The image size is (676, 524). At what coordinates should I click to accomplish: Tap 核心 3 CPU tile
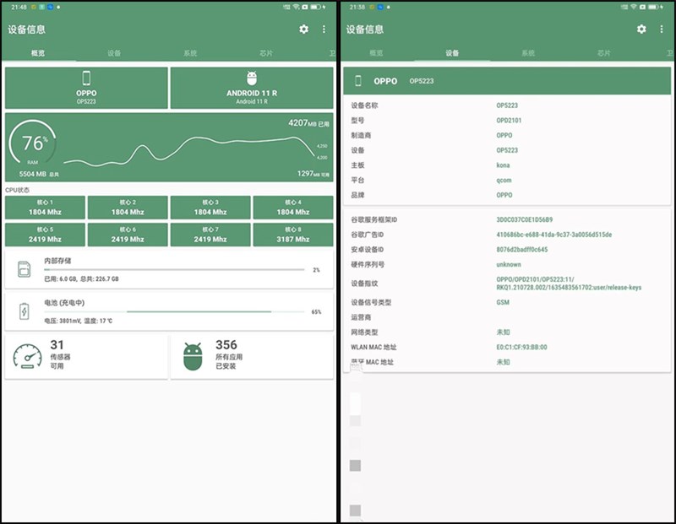(210, 208)
